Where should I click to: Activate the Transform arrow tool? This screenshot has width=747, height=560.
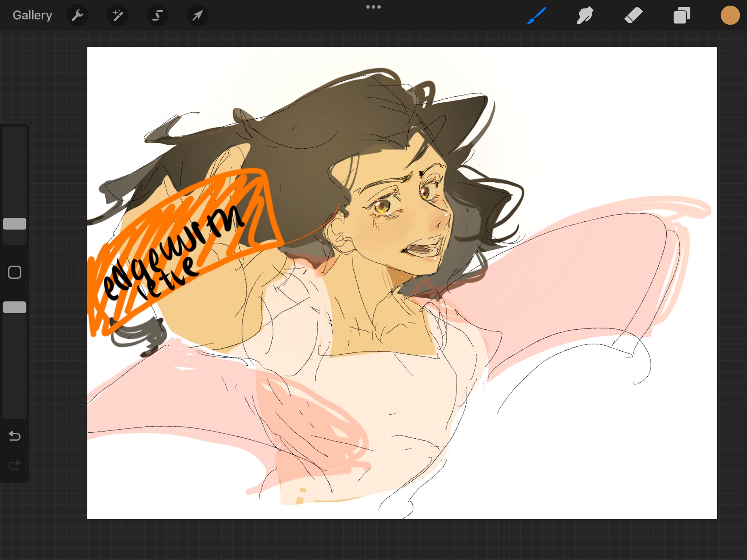(x=197, y=15)
